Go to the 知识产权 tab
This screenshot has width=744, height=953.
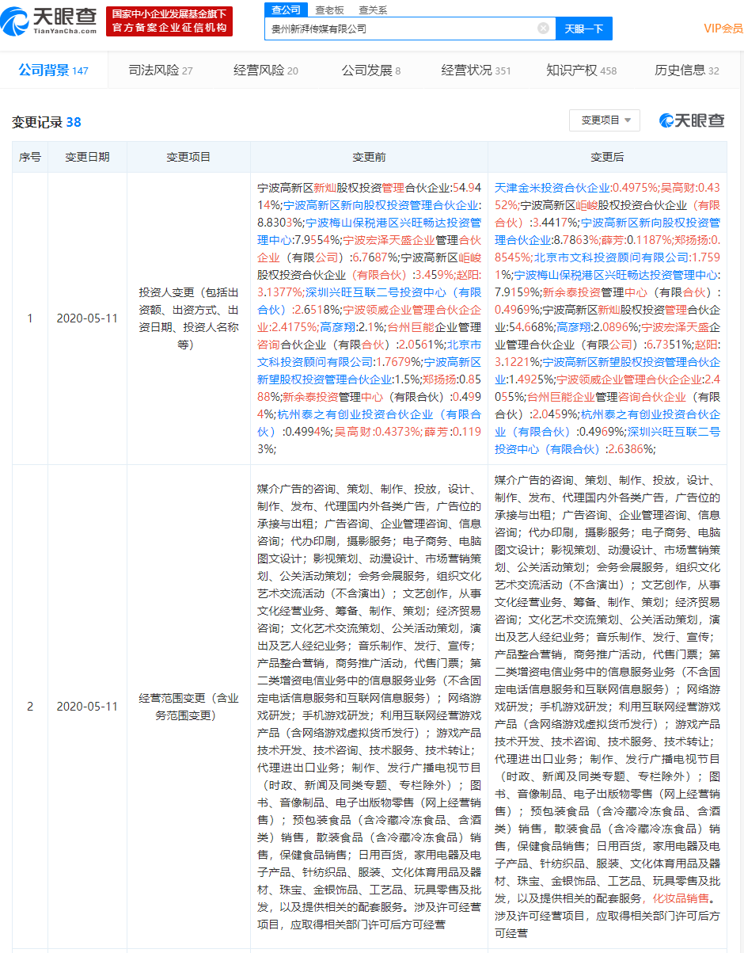581,70
